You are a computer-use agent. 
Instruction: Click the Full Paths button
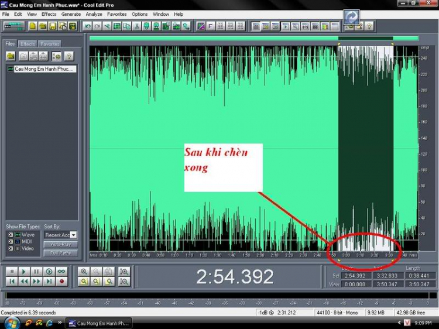click(x=61, y=253)
